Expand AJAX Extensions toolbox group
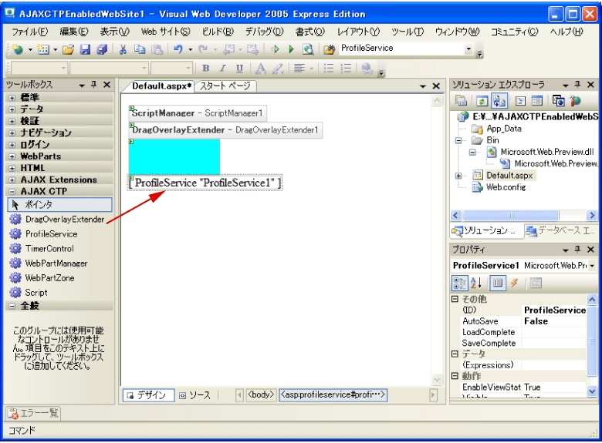This screenshot has height=443, width=602. click(12, 180)
